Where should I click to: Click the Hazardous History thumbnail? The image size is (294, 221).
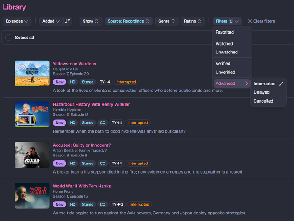point(32,114)
